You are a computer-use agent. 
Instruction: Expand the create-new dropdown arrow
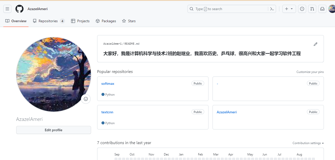pos(292,9)
